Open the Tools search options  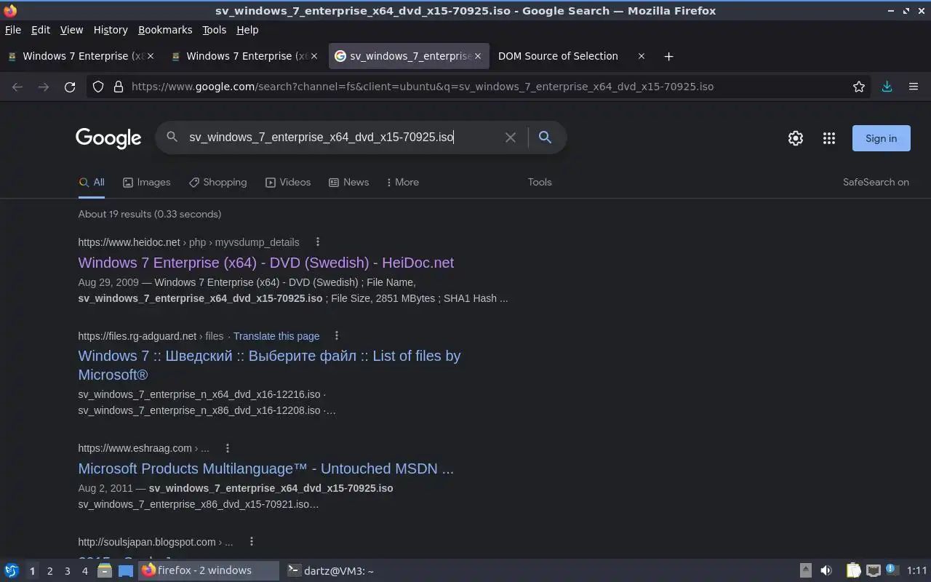(x=540, y=182)
